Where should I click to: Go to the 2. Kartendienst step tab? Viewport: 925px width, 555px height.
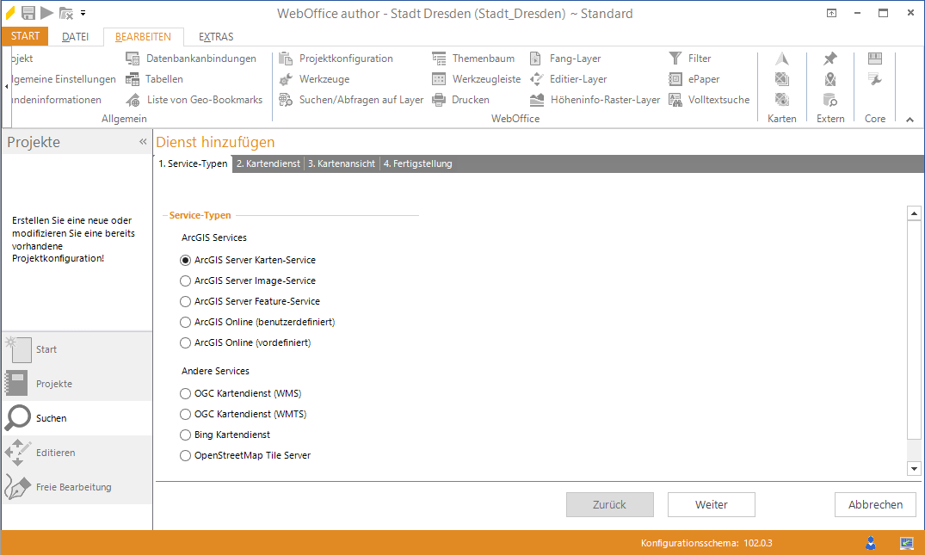[269, 163]
